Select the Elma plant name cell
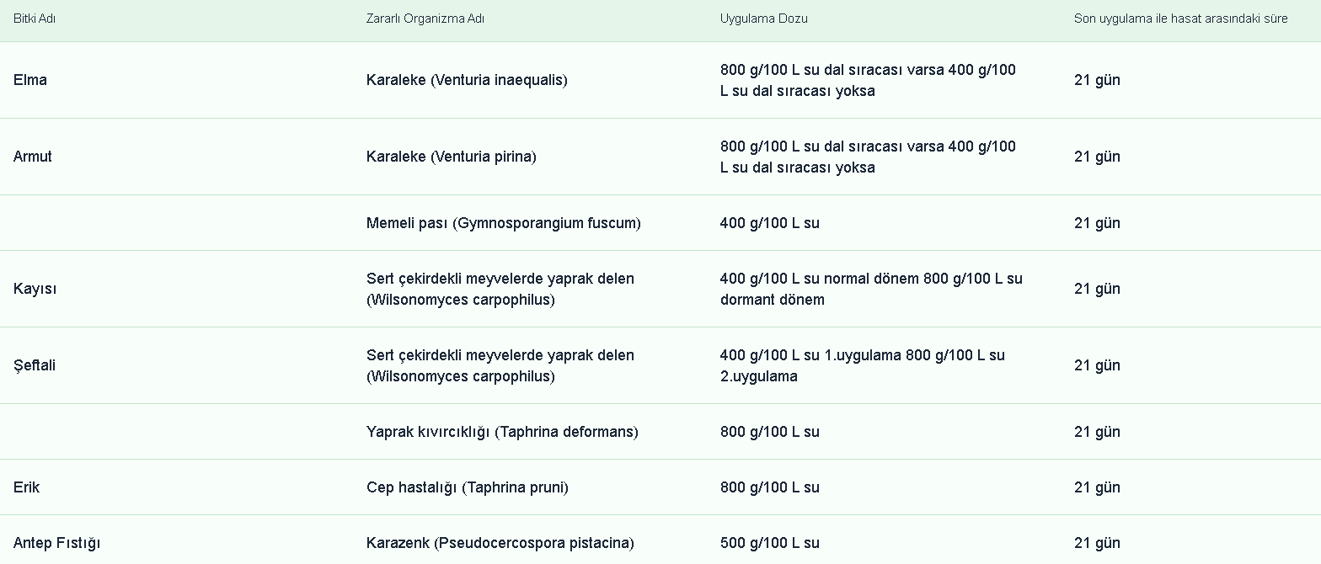 click(x=30, y=80)
